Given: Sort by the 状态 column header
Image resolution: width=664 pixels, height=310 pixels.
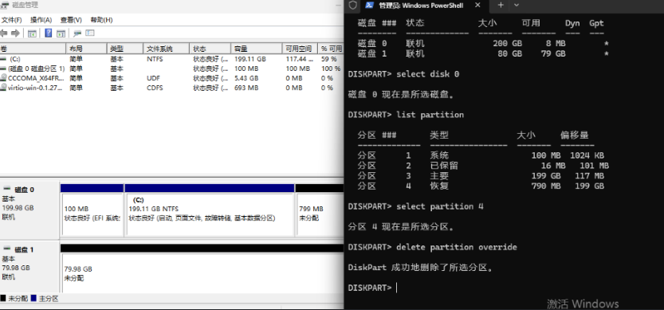Looking at the screenshot, I should pos(210,49).
